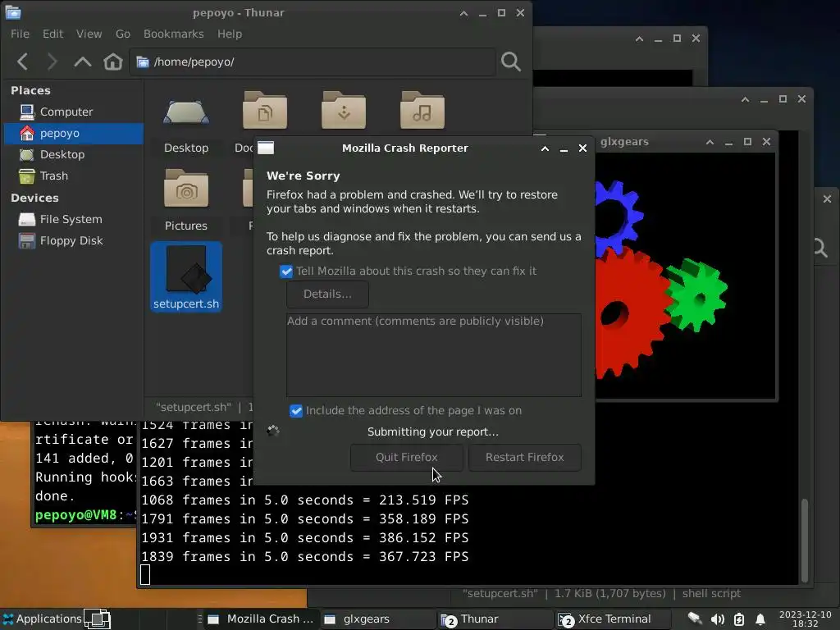
Task: Open the Pictures folder icon
Action: click(x=186, y=189)
